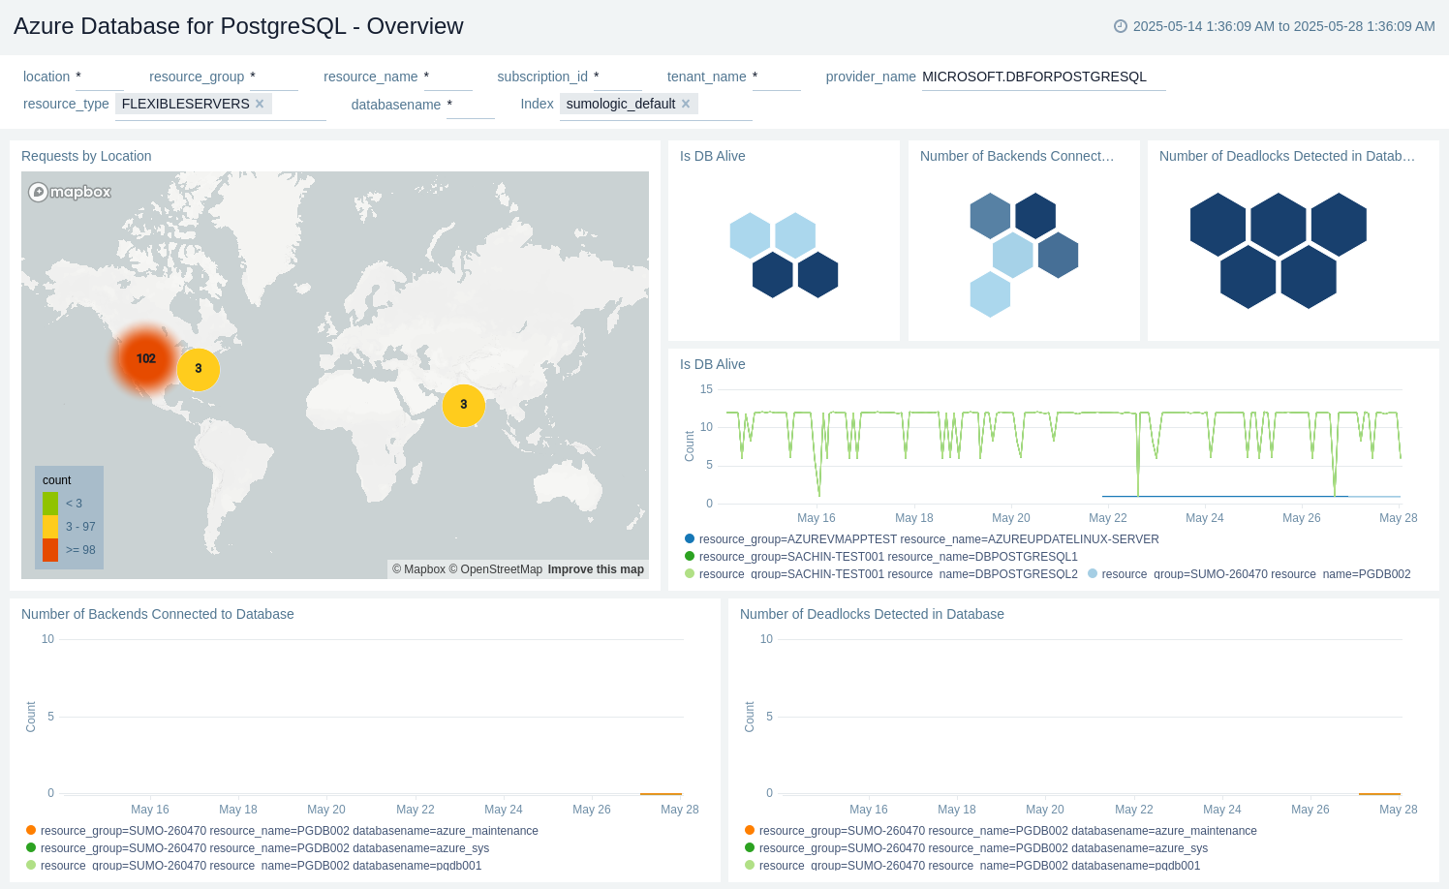Click the lowest light blue hexagon in Backends honeycomb

(990, 294)
